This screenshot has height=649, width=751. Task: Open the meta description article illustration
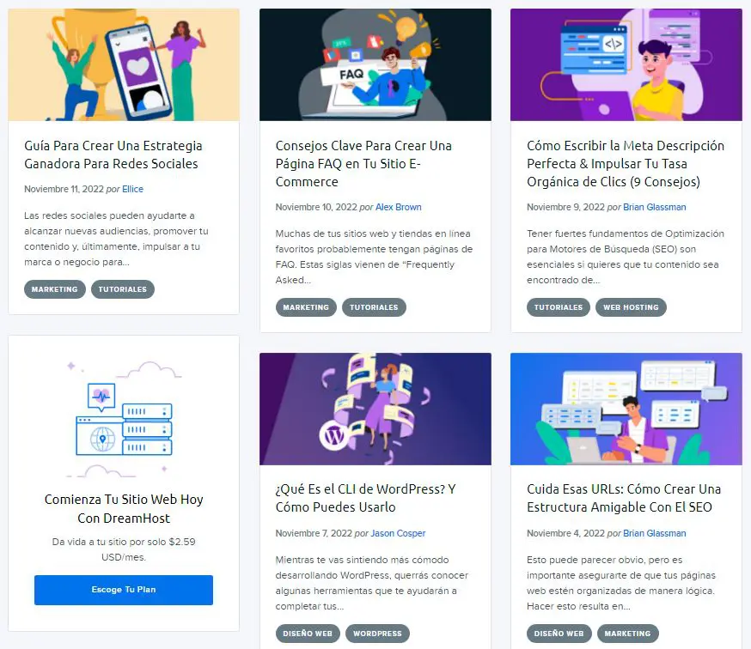click(x=626, y=64)
